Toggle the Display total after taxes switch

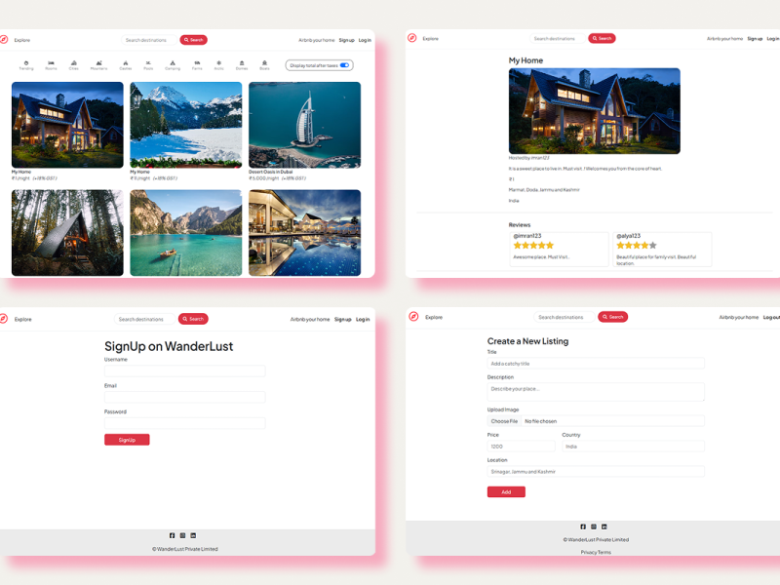click(x=344, y=65)
